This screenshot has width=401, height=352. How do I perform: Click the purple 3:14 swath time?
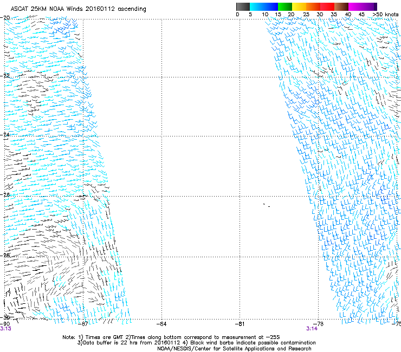tap(312, 329)
